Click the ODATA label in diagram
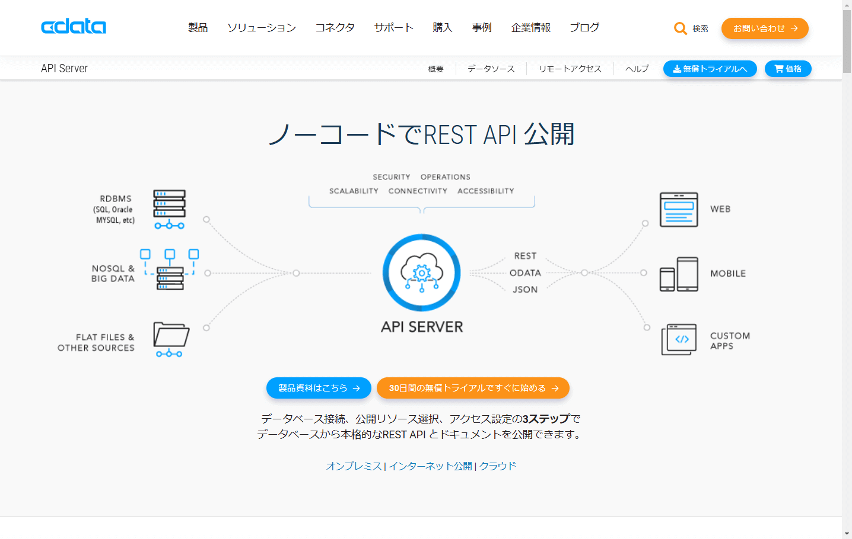Screen dimensions: 852x539 point(525,273)
